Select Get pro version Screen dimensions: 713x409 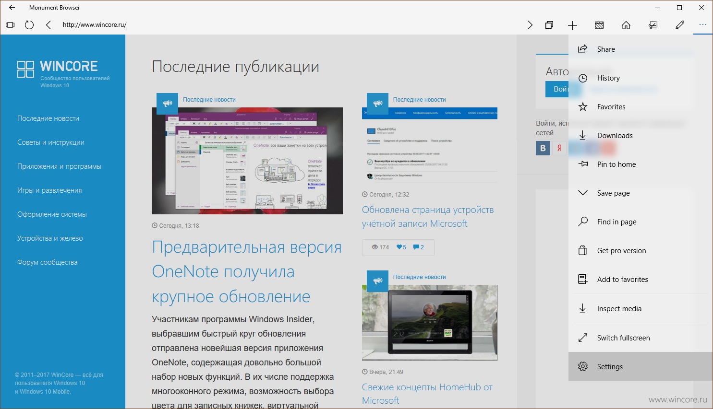point(640,250)
